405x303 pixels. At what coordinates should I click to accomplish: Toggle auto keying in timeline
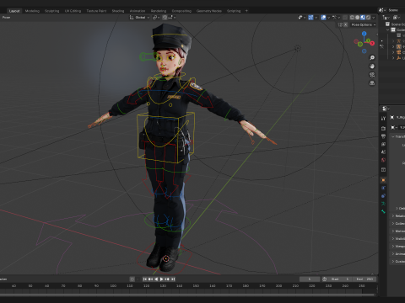pos(132,279)
